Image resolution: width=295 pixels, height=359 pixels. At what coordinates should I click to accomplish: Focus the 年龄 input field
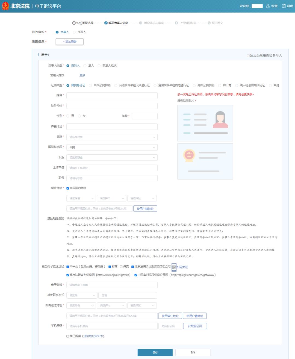(145, 116)
